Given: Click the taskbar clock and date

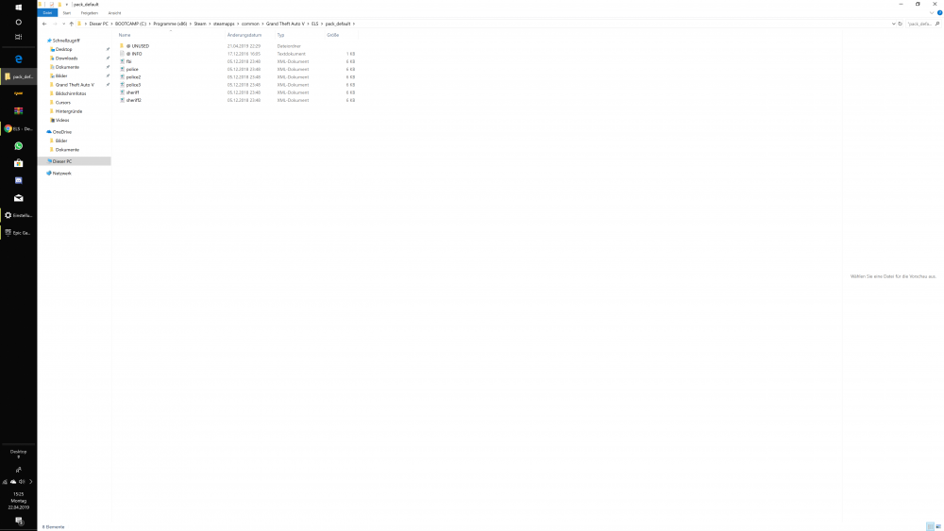Looking at the screenshot, I should pyautogui.click(x=19, y=500).
